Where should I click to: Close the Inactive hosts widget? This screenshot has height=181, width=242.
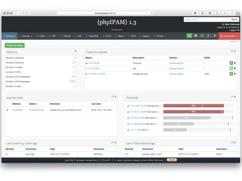[x=115, y=97]
